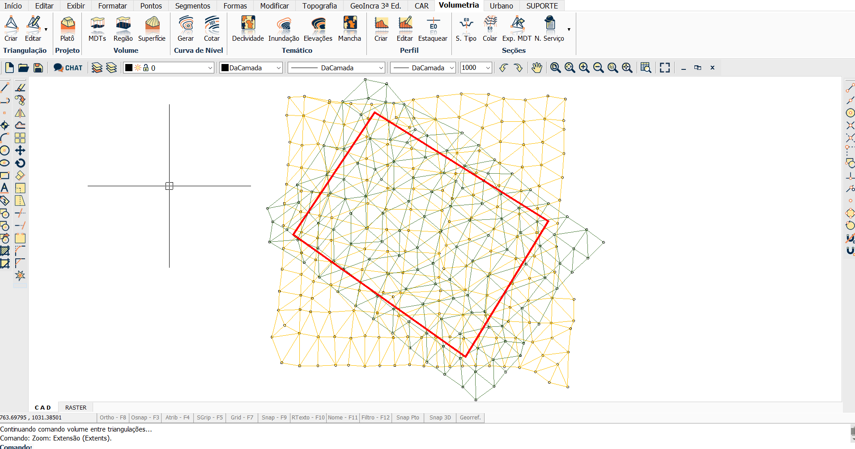The height and width of the screenshot is (449, 855).
Task: Switch to the Topografia ribbon tab
Action: coord(319,6)
